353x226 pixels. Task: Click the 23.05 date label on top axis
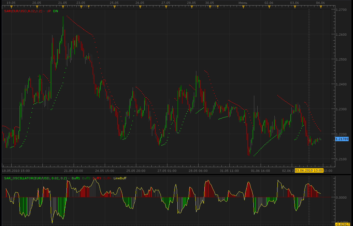(81, 2)
